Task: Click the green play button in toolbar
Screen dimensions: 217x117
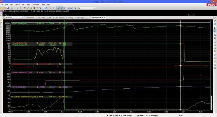Action: 75,8
